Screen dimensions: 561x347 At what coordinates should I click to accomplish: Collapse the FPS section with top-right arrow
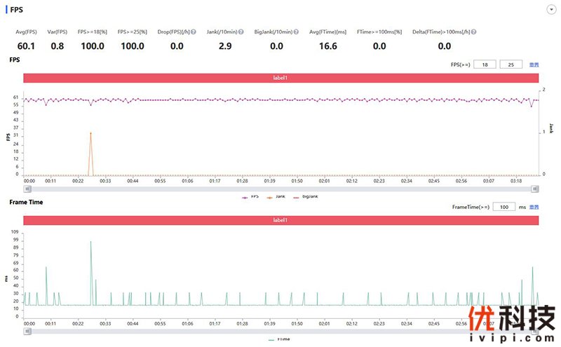click(550, 10)
